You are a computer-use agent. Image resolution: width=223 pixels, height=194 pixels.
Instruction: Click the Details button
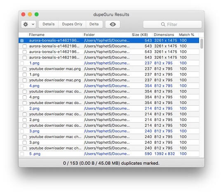point(49,24)
